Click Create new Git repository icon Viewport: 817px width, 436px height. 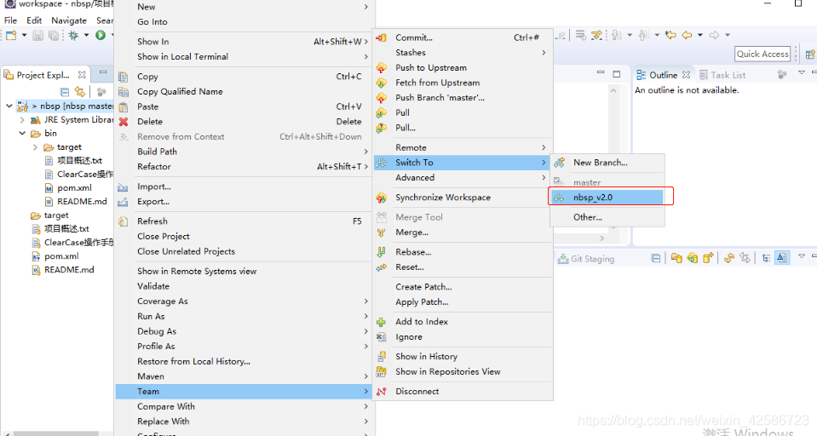(708, 258)
